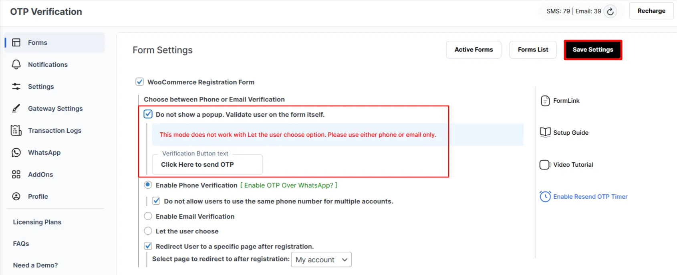Select Enable Phone Verification radio button
677x275 pixels.
point(148,185)
